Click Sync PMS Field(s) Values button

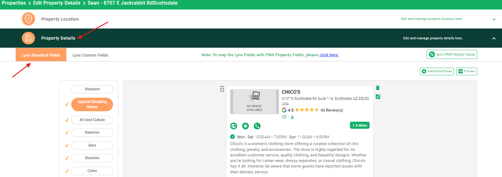(x=452, y=54)
